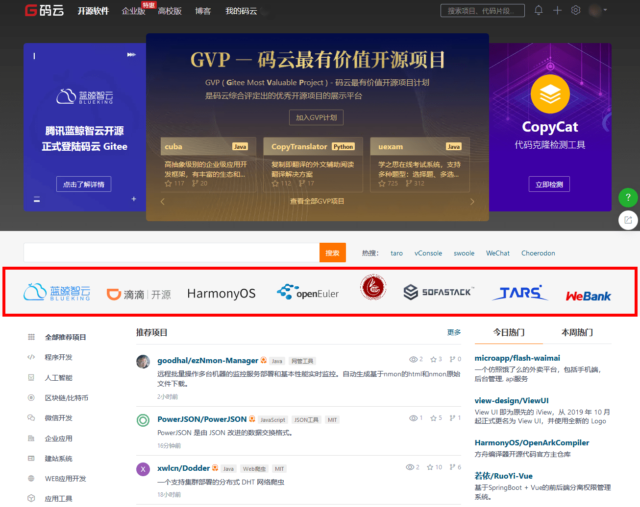Select 企业应用 category
The image size is (640, 507).
pos(58,438)
